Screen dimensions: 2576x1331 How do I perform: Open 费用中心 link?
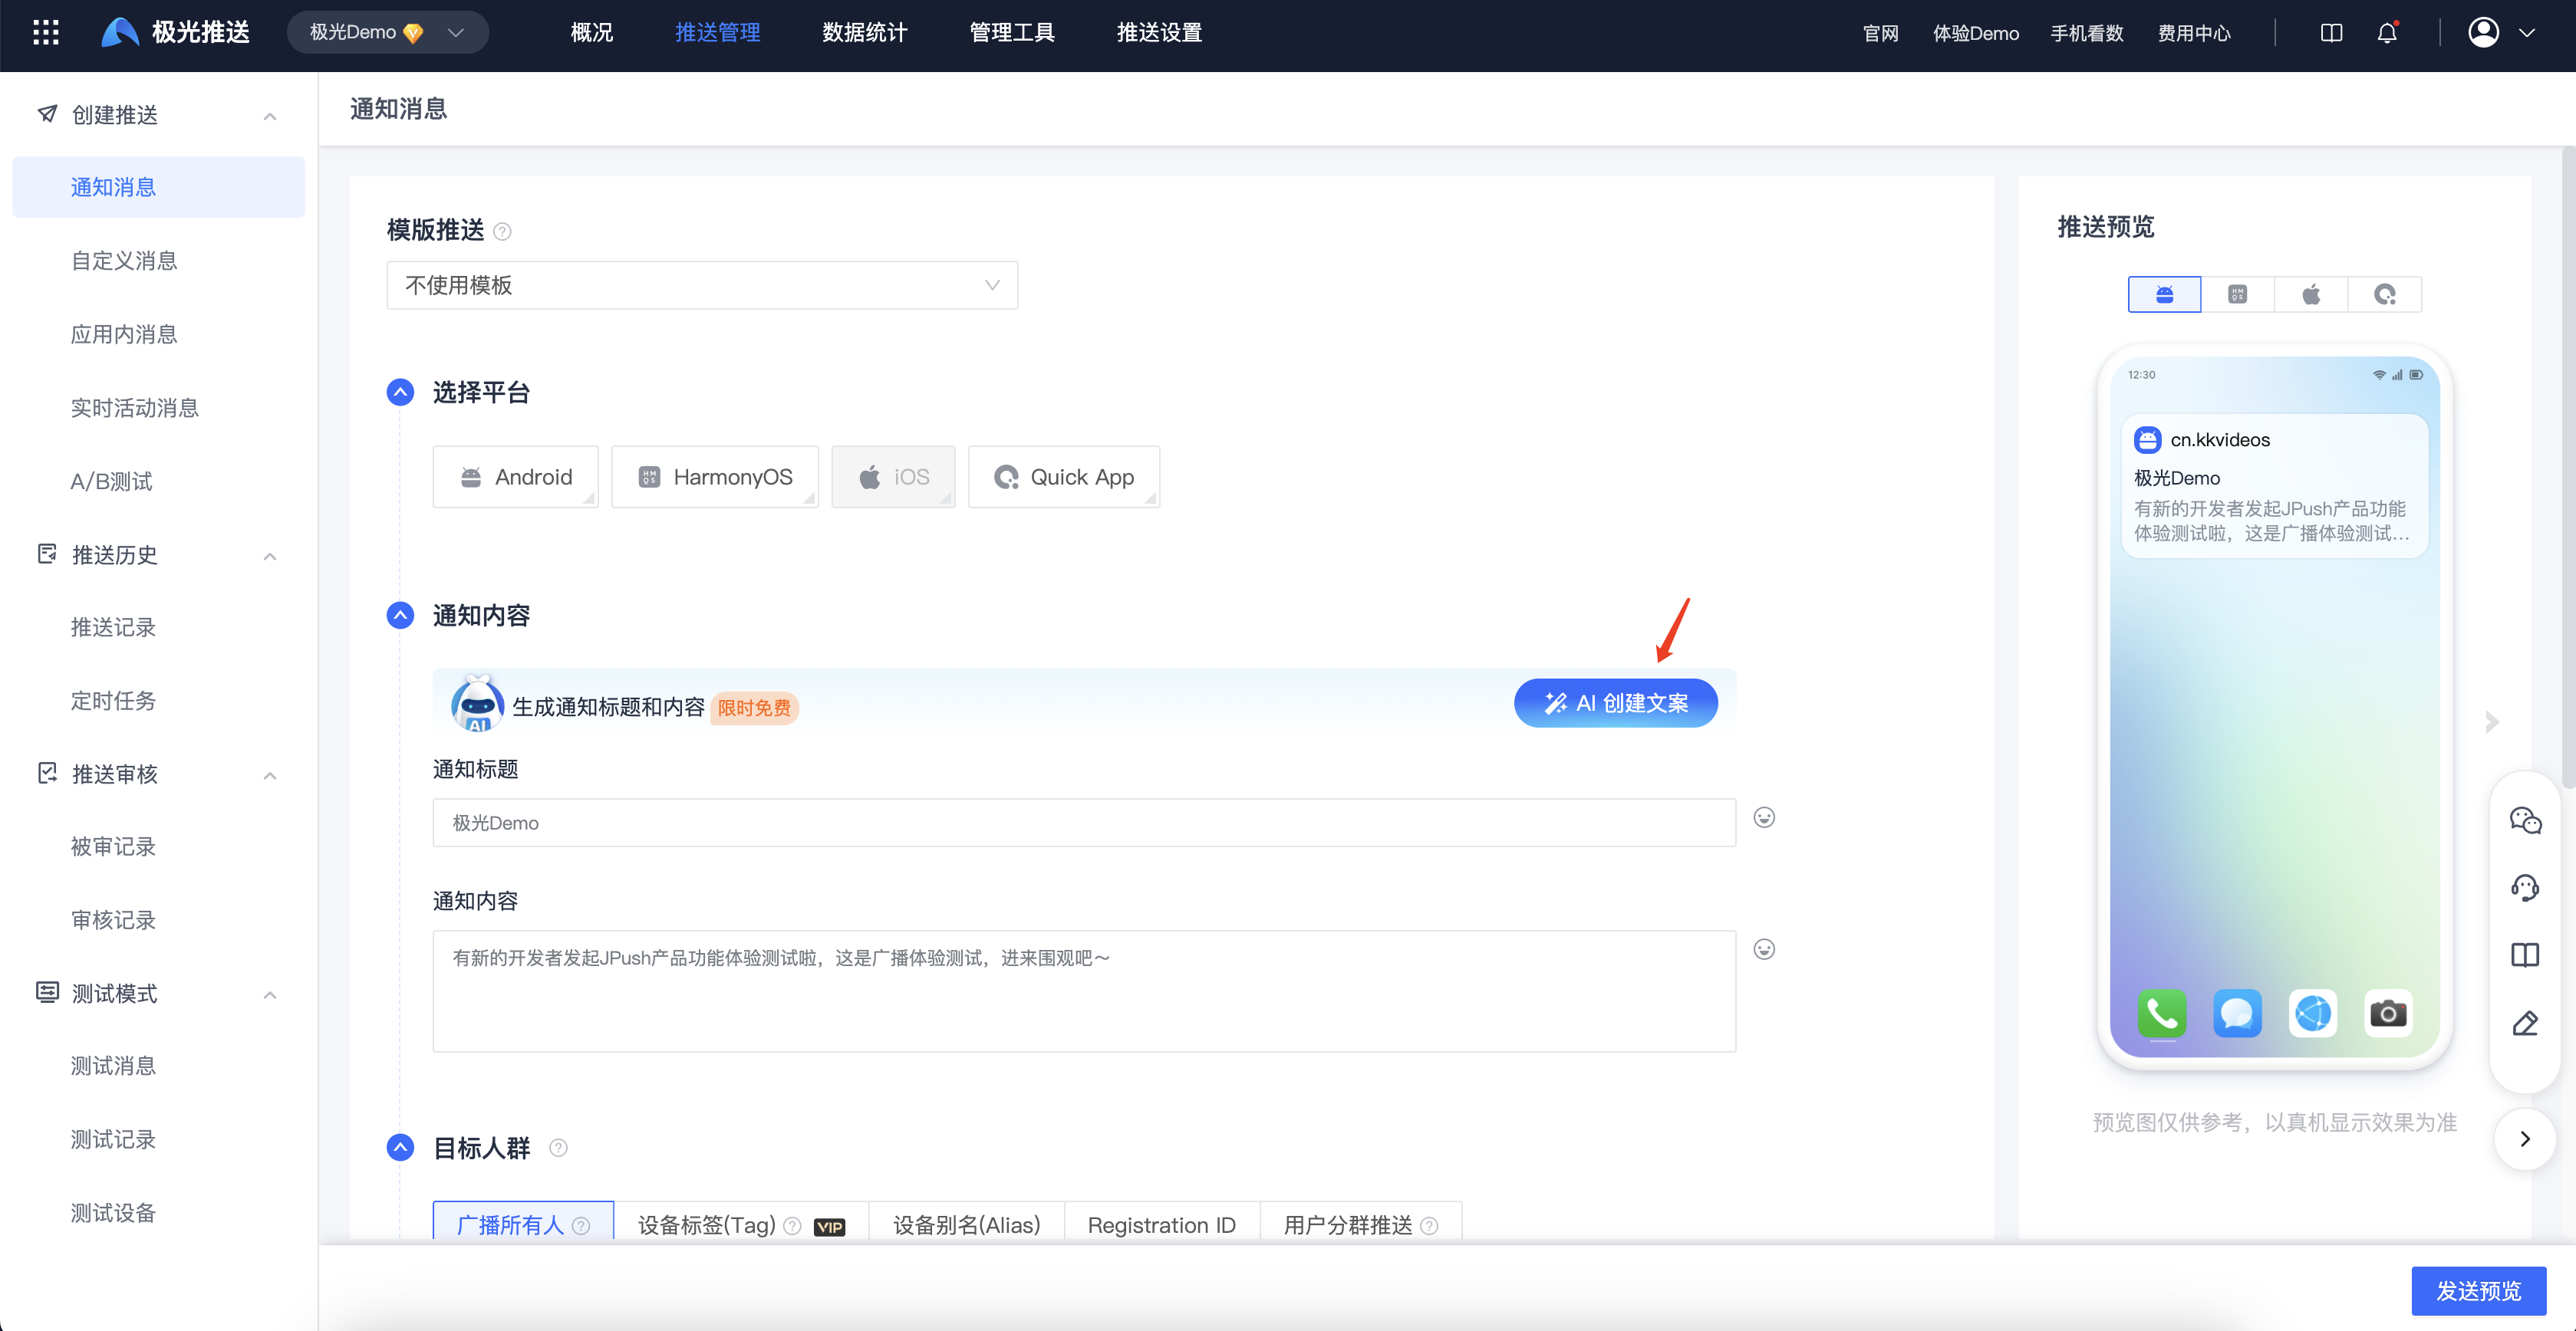point(2195,33)
